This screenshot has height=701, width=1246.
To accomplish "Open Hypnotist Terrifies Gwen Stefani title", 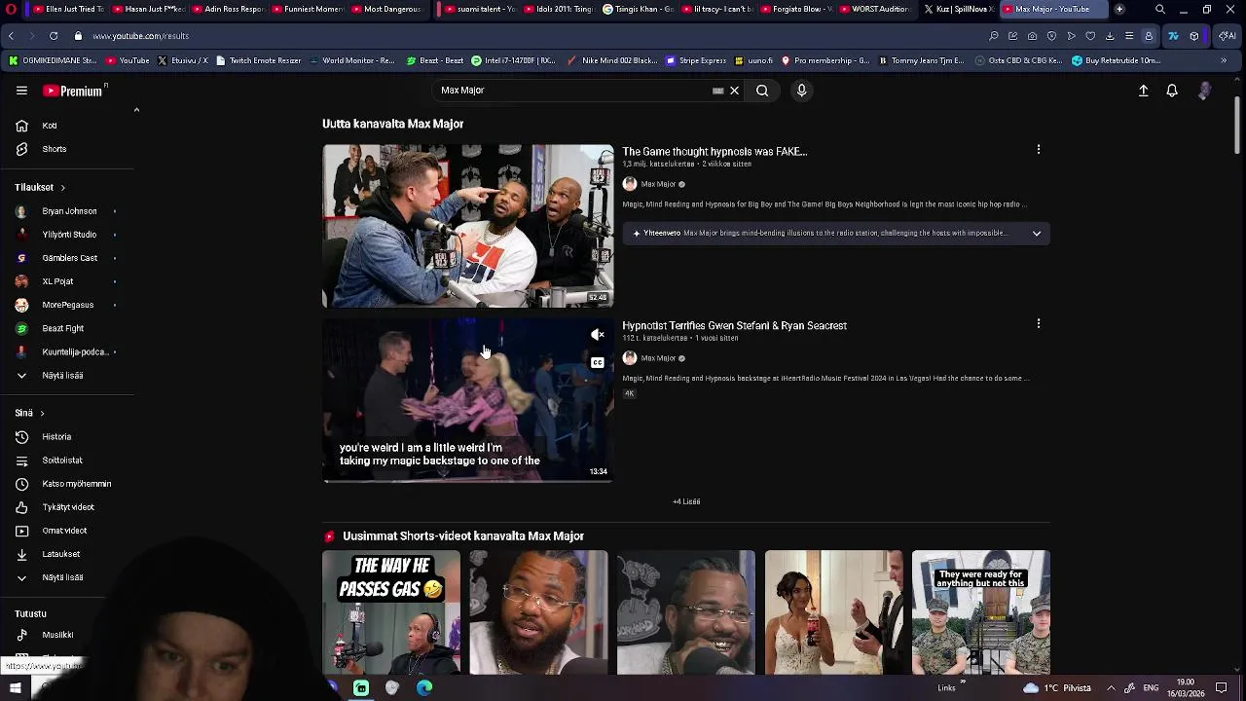I will point(735,326).
